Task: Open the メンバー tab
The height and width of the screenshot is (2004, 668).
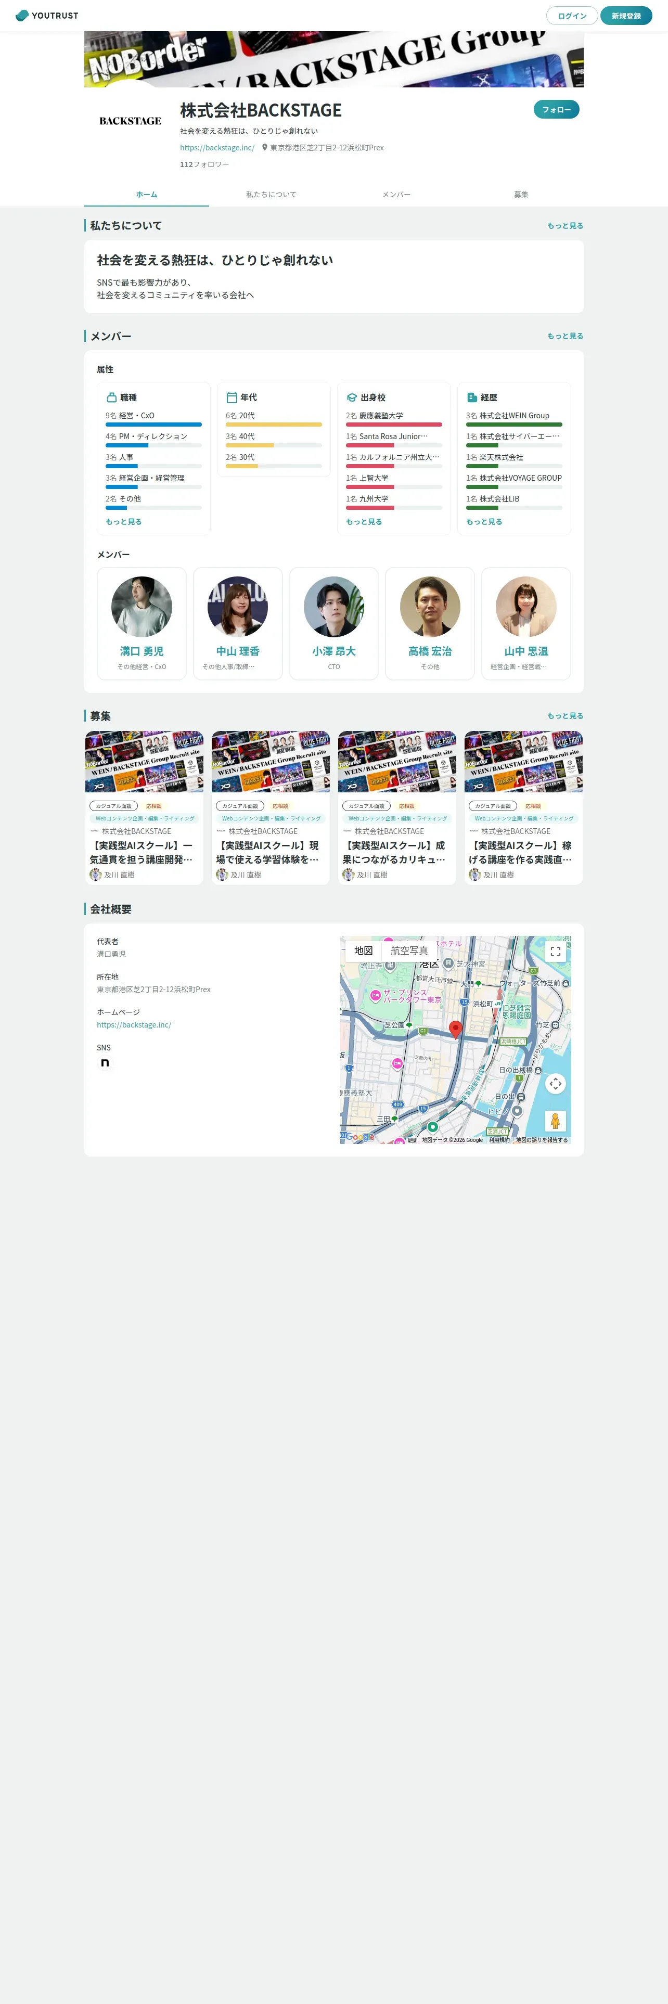Action: tap(396, 195)
